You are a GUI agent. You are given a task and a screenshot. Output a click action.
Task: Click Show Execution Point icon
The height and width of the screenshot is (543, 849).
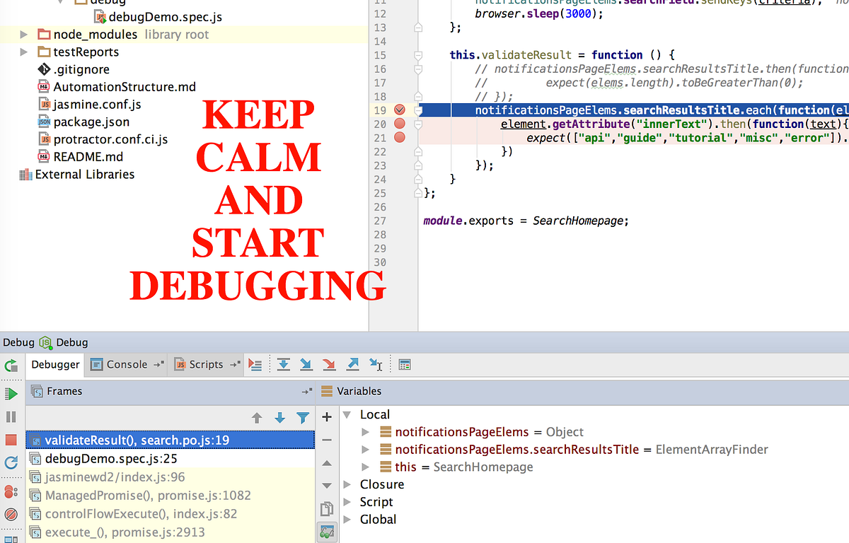(256, 365)
